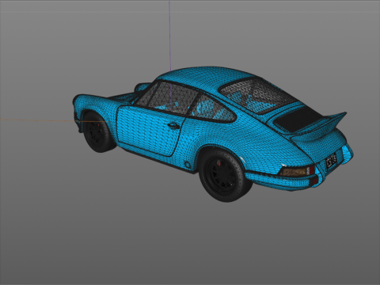This screenshot has height=285, width=380.
Task: Click the black engine grille panel
Action: pyautogui.click(x=298, y=119)
